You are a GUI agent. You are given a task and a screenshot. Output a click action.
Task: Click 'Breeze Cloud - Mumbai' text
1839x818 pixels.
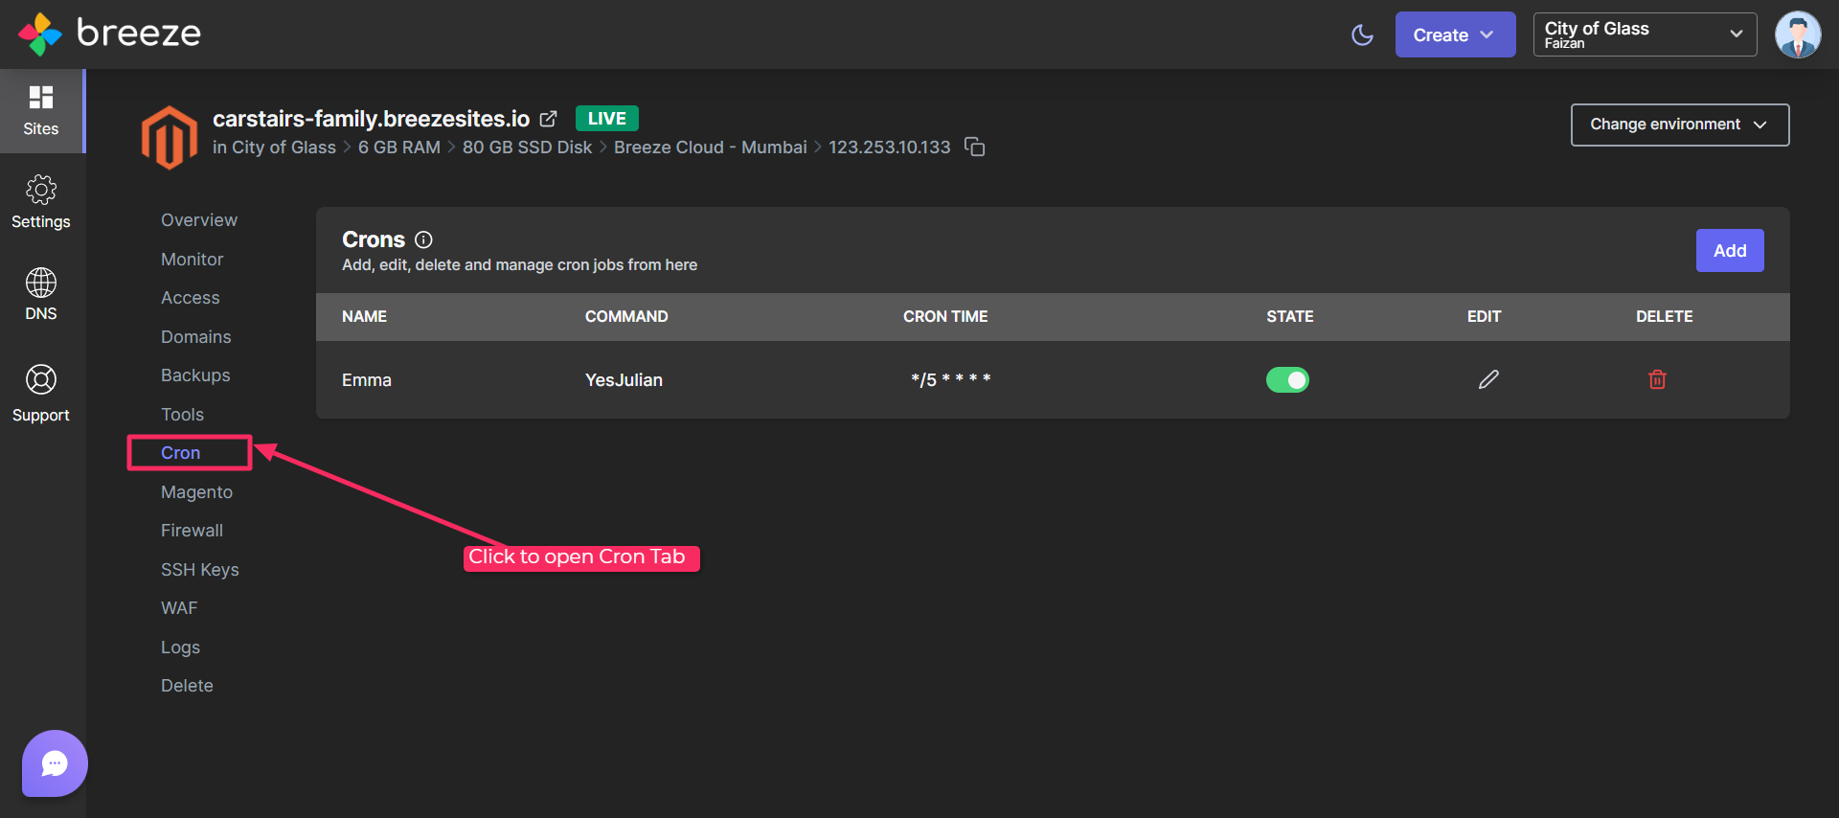pos(711,148)
